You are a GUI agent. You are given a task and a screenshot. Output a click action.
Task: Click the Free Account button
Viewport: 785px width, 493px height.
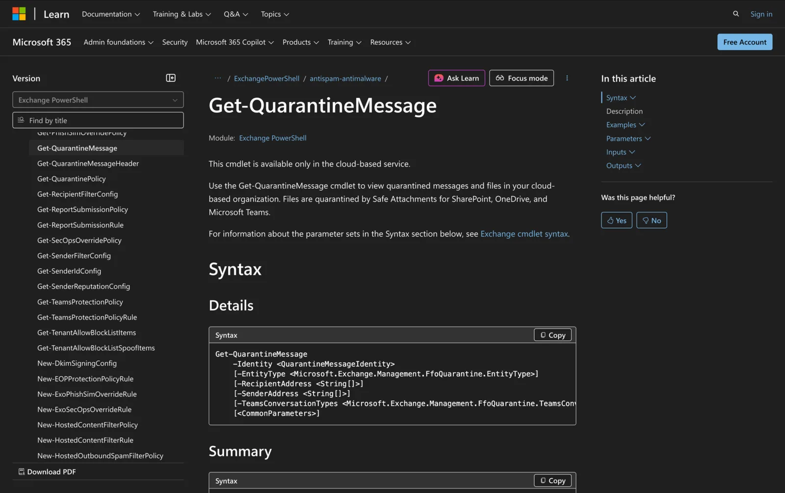coord(745,42)
